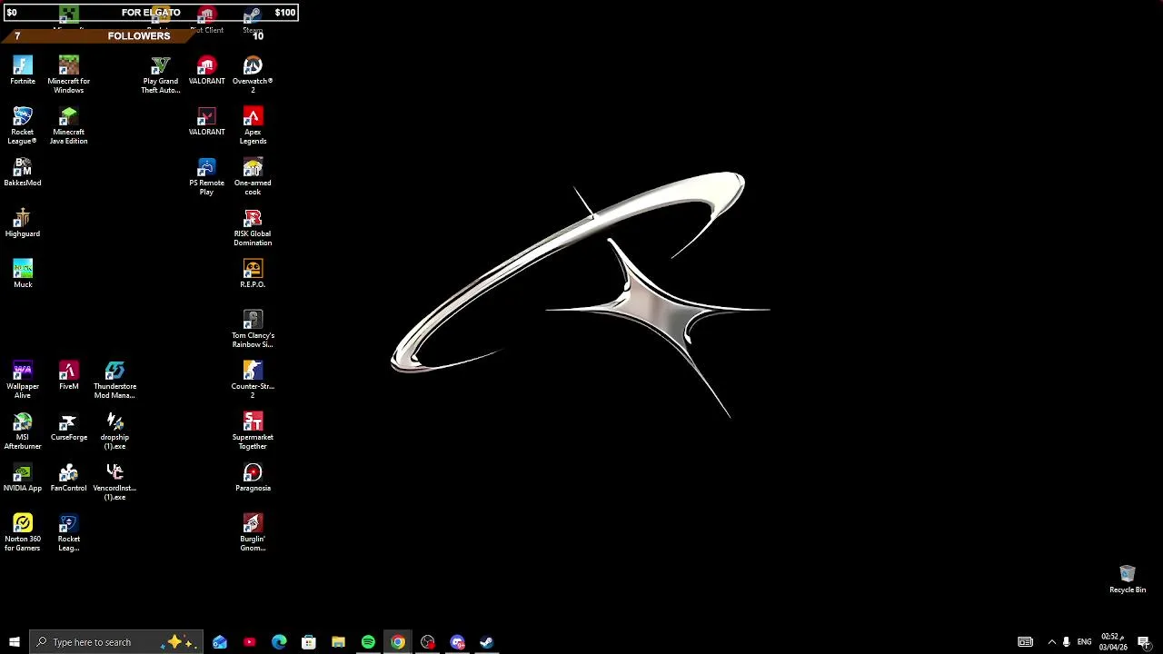This screenshot has width=1163, height=654.
Task: Select PS Remote Play icon
Action: coord(206,177)
